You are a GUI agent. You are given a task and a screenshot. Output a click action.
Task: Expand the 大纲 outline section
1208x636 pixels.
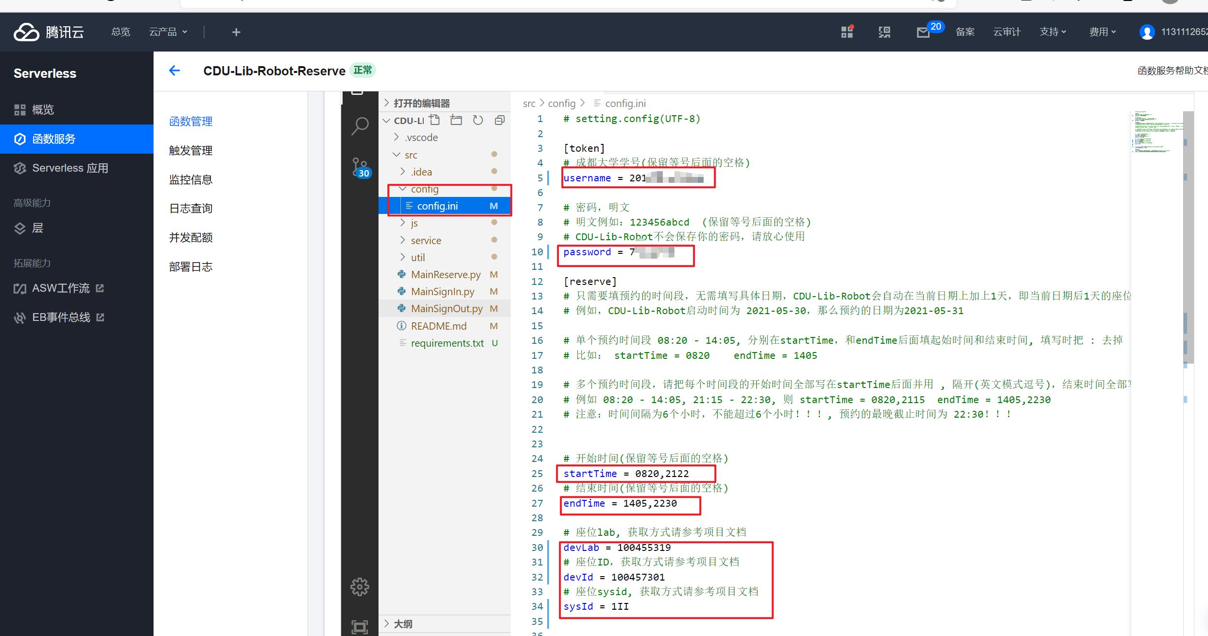pyautogui.click(x=387, y=624)
